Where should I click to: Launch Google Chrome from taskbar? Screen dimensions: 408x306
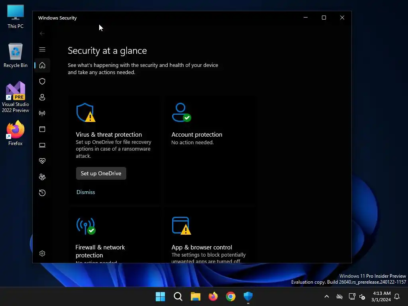coord(231,296)
